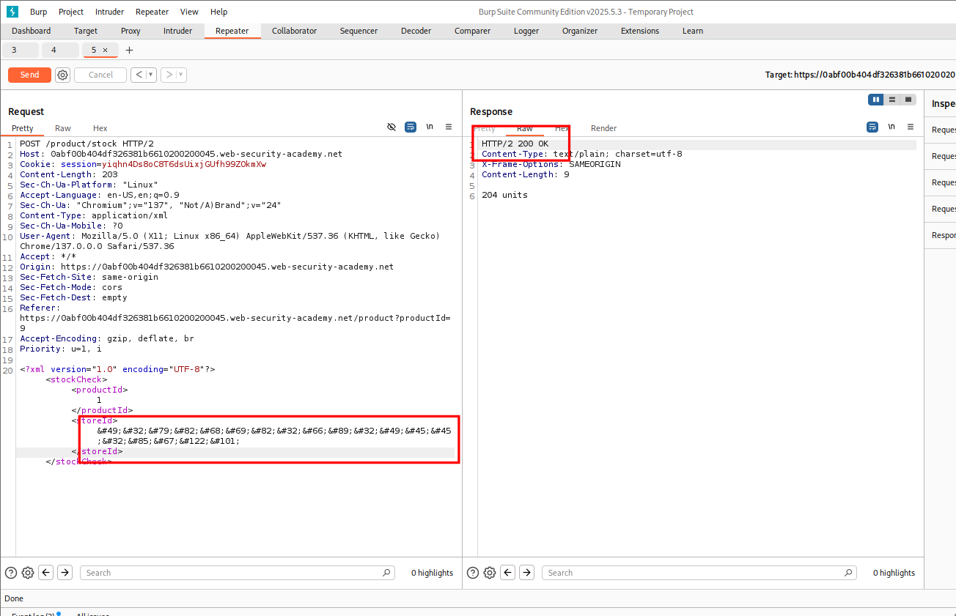Toggle \n newline display in Request

(x=430, y=127)
